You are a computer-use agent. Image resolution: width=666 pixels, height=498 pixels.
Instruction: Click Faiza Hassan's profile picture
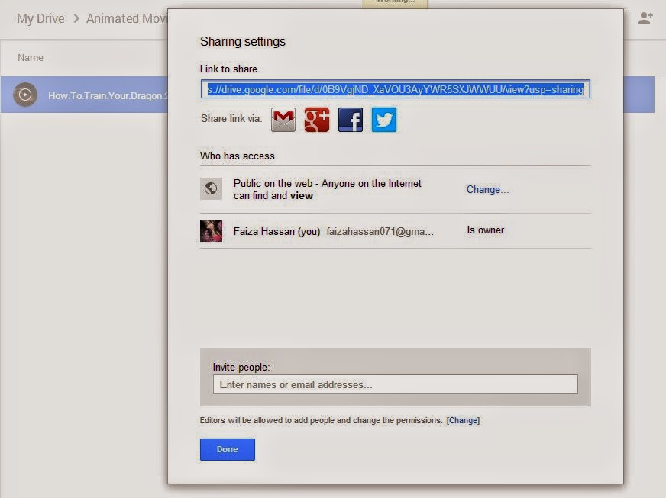coord(211,231)
